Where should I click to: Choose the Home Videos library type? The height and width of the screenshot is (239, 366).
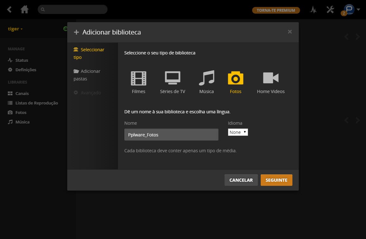click(271, 79)
